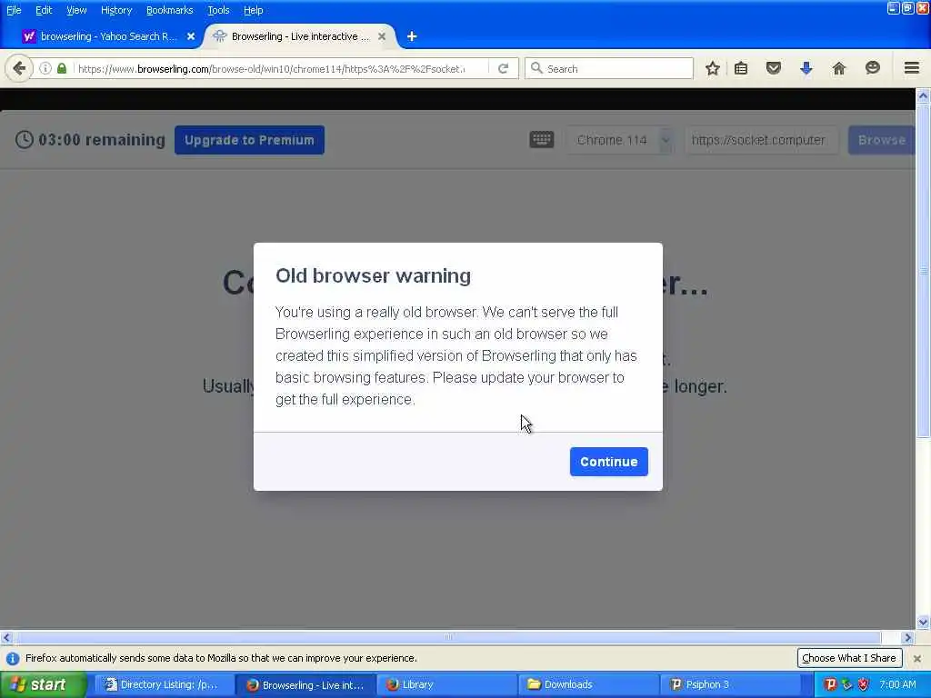
Task: Reload the page with the refresh icon
Action: click(503, 68)
